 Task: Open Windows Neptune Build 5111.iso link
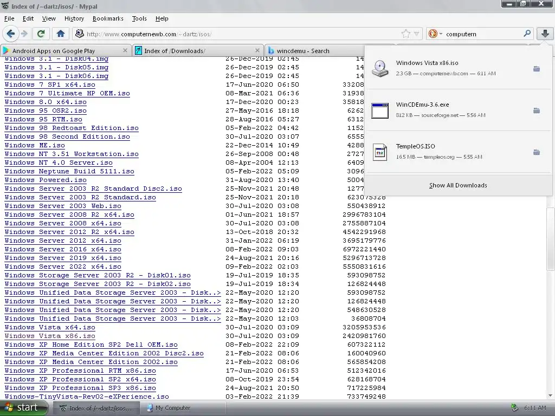click(x=69, y=171)
